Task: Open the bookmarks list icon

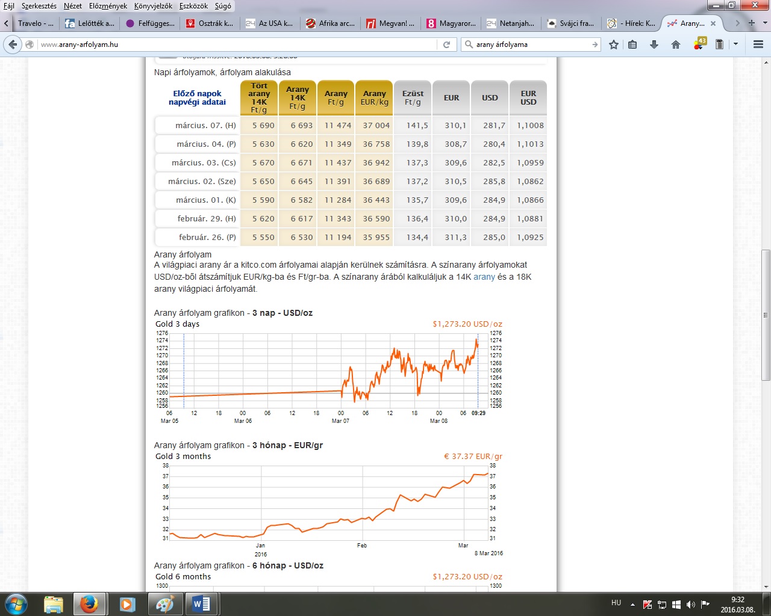Action: tap(632, 45)
